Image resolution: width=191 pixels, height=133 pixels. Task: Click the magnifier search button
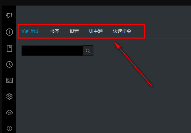(88, 51)
